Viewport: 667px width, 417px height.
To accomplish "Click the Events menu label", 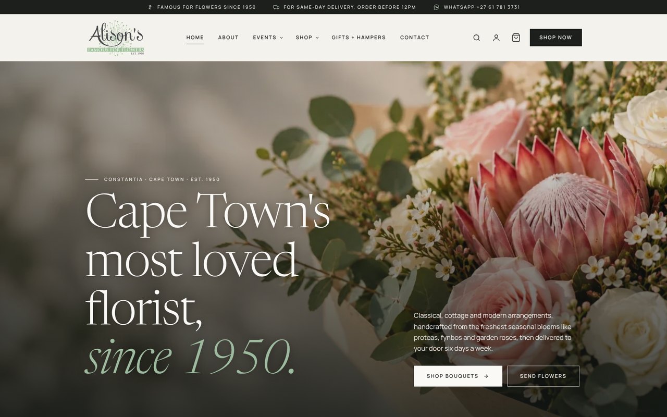I will 265,38.
